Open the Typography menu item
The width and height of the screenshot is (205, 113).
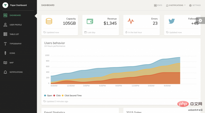tap(15, 44)
